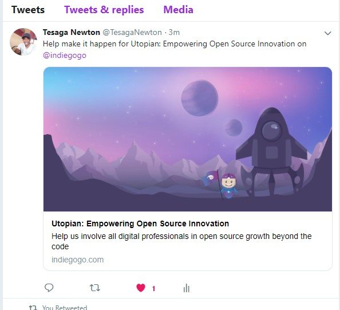Screen dimensions: 340x310
Task: Open Utopian campaign preview image
Action: 188,139
